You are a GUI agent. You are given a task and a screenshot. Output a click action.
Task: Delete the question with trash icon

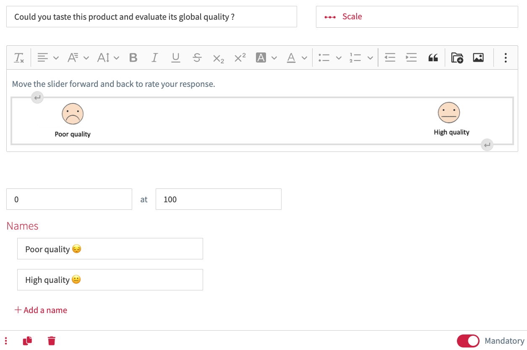coord(52,341)
